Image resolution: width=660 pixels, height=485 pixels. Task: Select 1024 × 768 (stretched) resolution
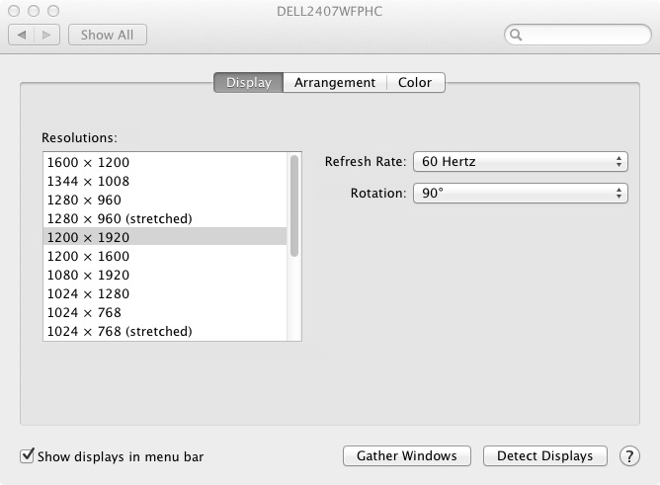tap(165, 332)
